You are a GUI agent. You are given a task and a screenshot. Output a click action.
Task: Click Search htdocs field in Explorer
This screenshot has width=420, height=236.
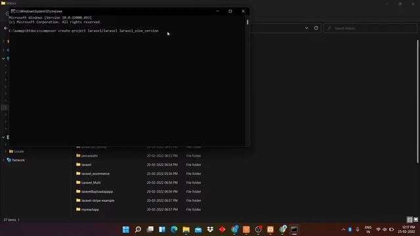tap(370, 28)
